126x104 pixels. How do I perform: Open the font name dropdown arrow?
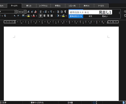(16, 12)
